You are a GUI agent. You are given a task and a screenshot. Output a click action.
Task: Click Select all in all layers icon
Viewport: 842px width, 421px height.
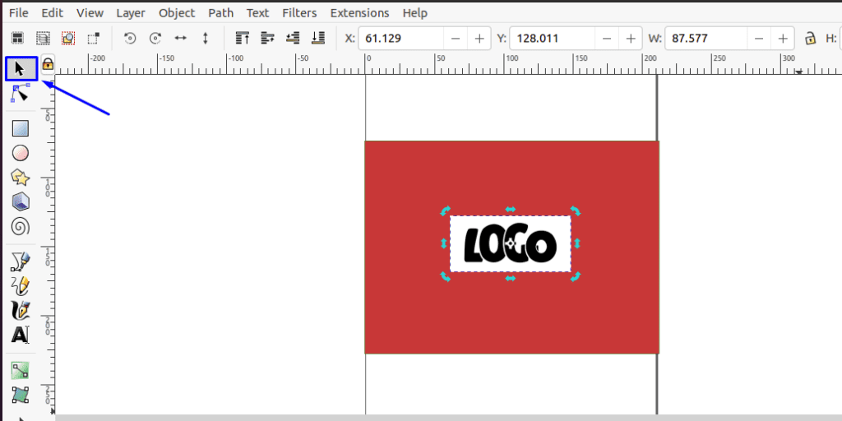[43, 39]
